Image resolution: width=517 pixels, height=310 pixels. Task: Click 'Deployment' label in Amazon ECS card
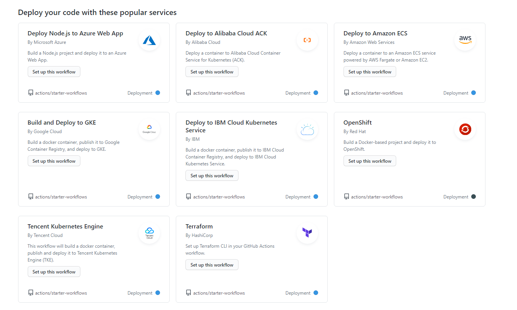456,93
